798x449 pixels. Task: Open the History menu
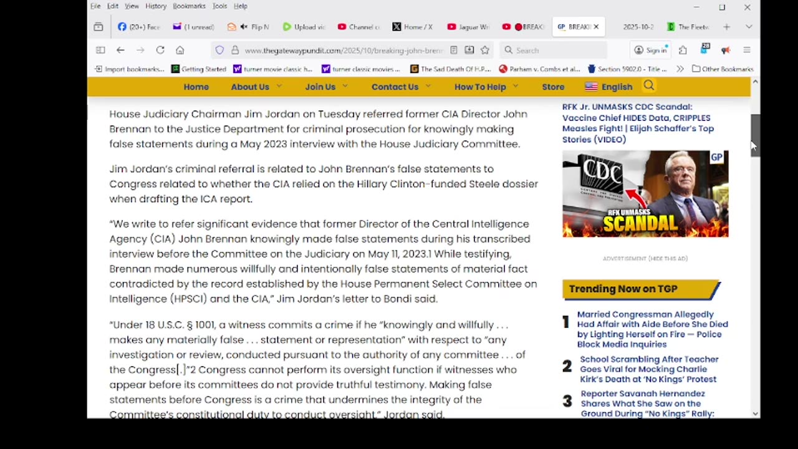coord(156,6)
